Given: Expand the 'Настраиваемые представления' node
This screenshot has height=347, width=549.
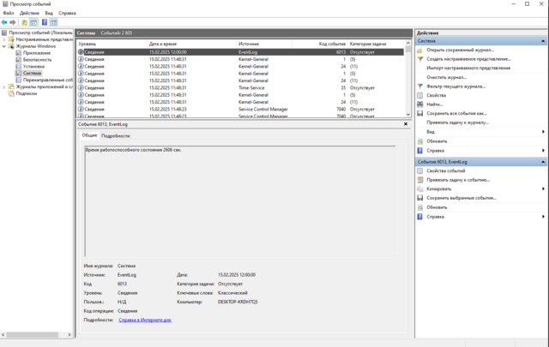Looking at the screenshot, I should click(4, 39).
